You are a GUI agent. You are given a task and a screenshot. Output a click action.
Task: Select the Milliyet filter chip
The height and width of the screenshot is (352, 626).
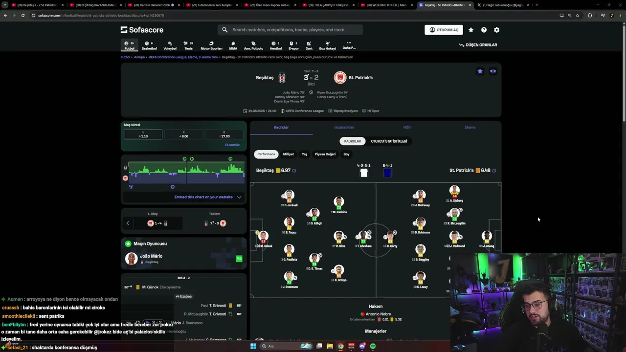pos(289,154)
